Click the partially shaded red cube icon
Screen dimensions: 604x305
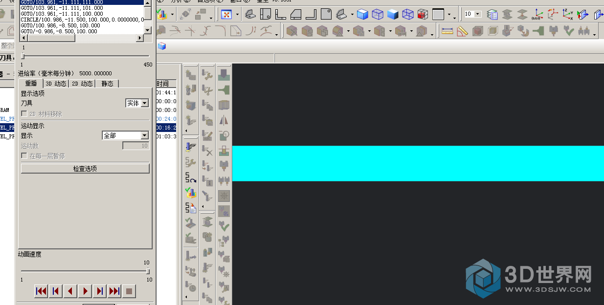coord(423,15)
